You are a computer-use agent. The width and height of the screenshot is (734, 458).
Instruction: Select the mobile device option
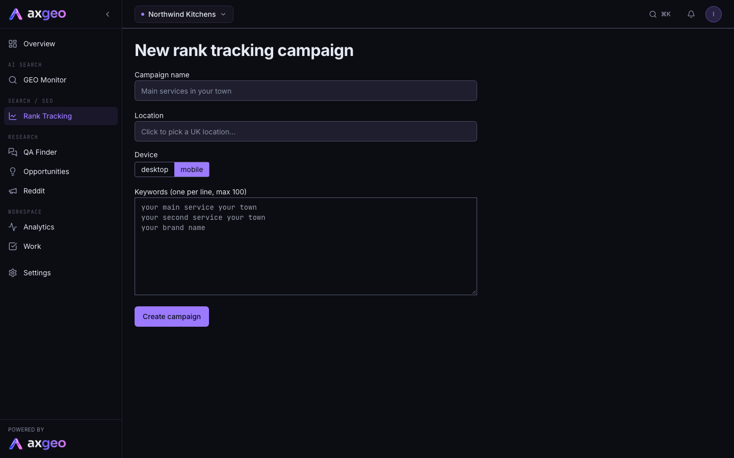192,169
